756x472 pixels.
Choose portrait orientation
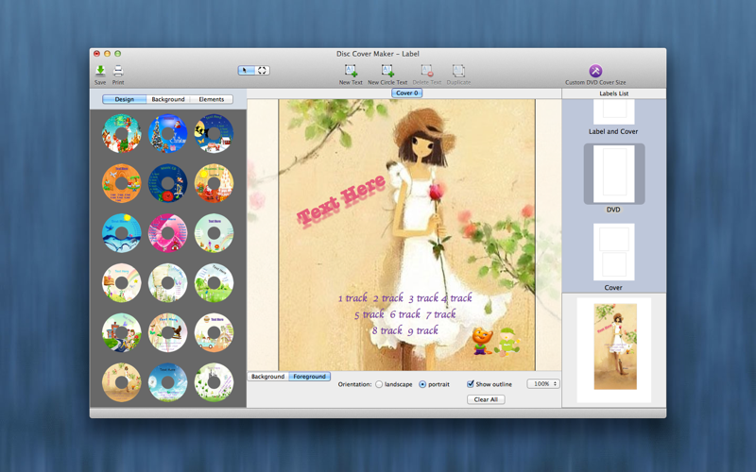[422, 384]
